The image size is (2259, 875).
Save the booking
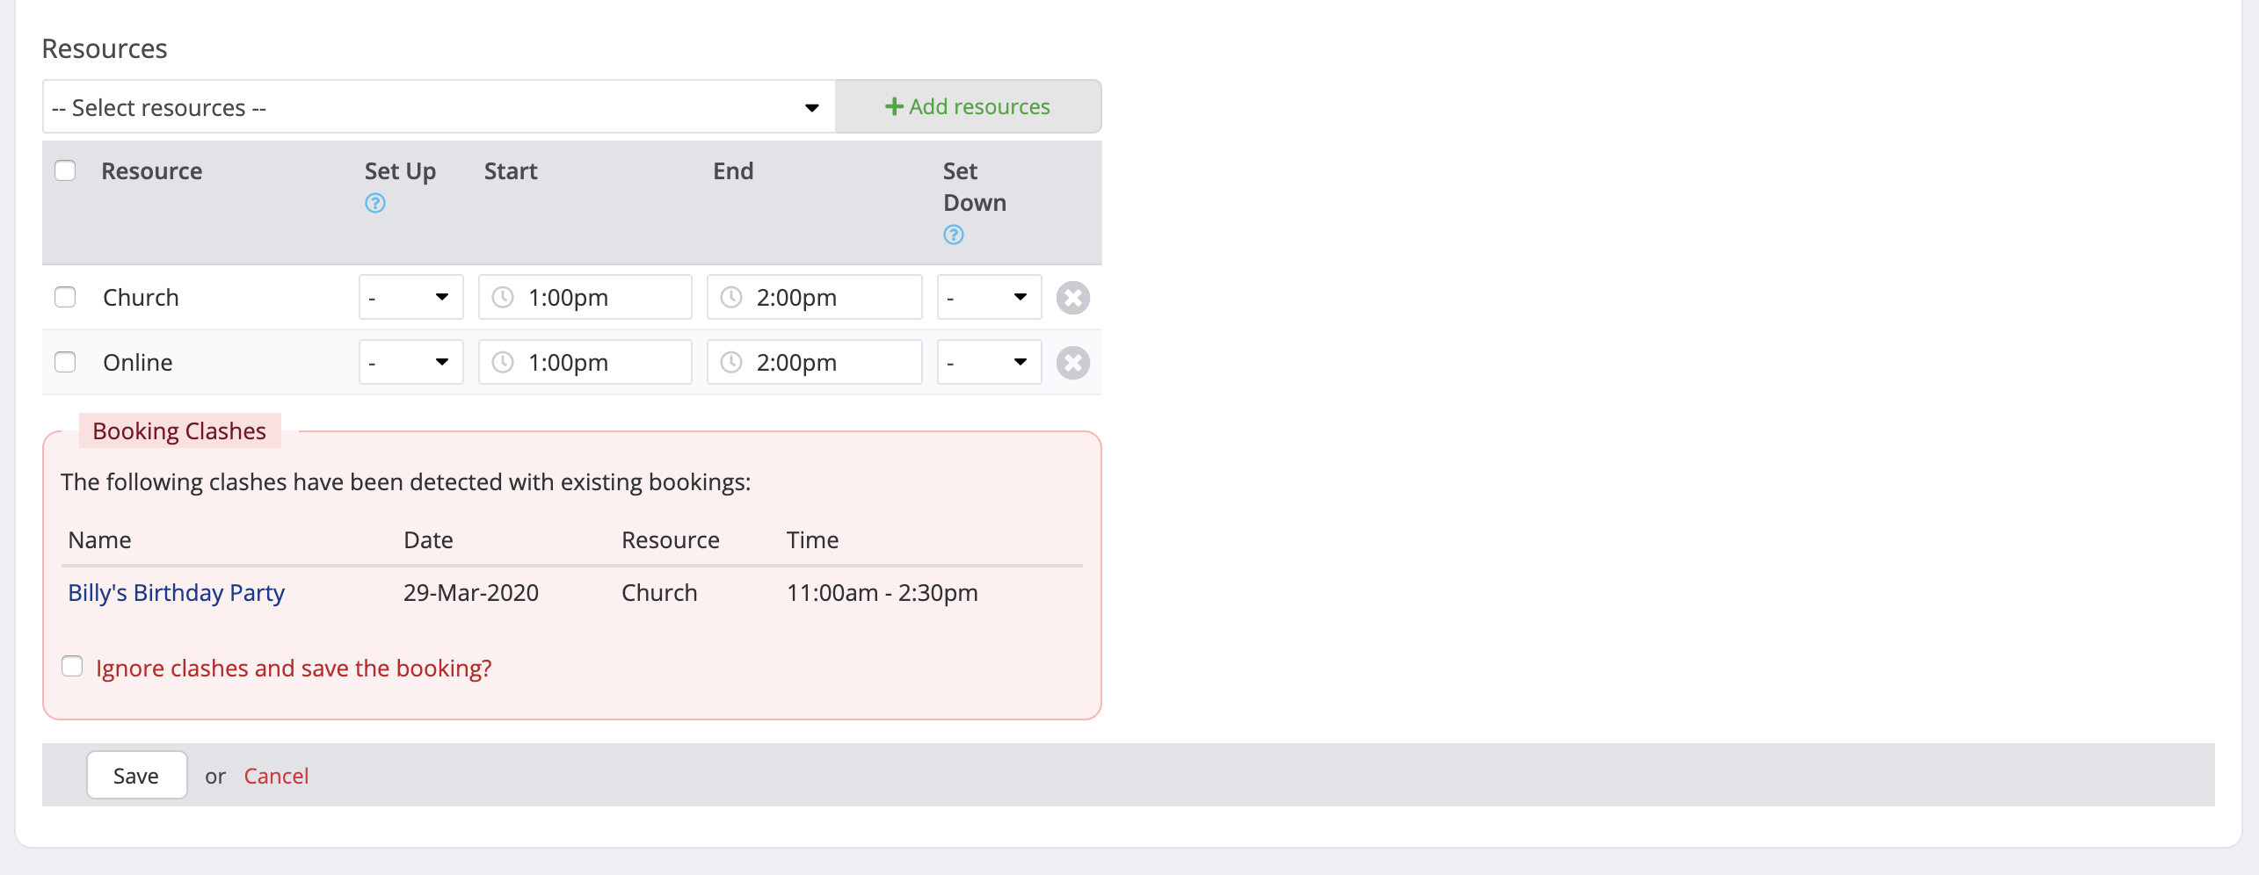(136, 775)
